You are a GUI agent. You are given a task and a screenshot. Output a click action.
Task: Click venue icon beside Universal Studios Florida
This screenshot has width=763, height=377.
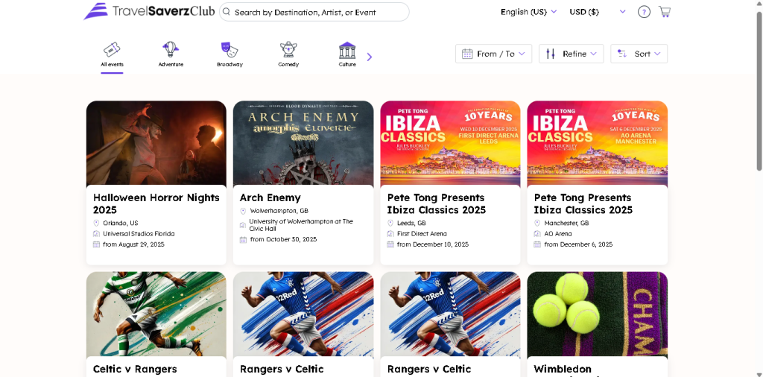pyautogui.click(x=96, y=233)
